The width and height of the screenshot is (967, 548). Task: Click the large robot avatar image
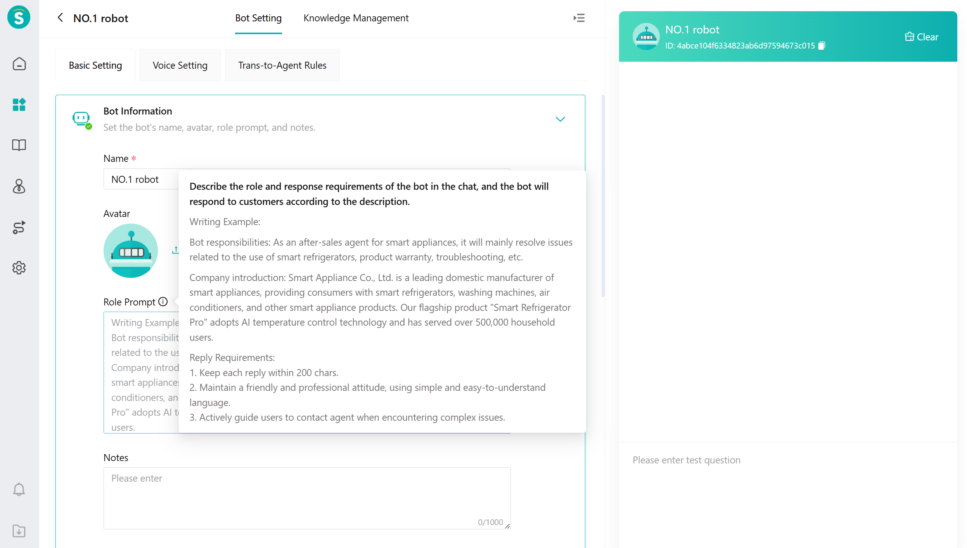(x=131, y=250)
